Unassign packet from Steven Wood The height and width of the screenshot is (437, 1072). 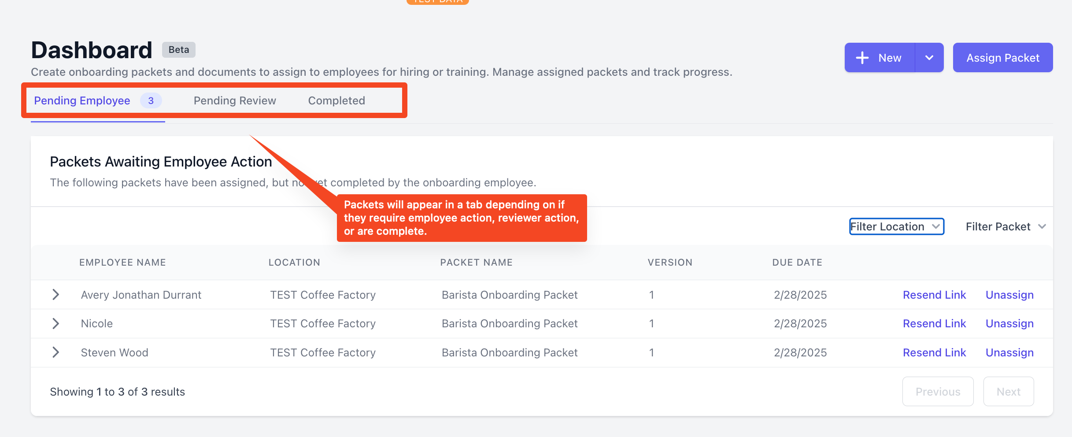point(1009,352)
